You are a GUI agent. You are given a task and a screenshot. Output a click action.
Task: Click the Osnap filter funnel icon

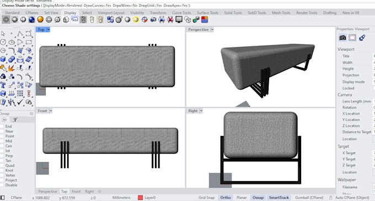15,120
